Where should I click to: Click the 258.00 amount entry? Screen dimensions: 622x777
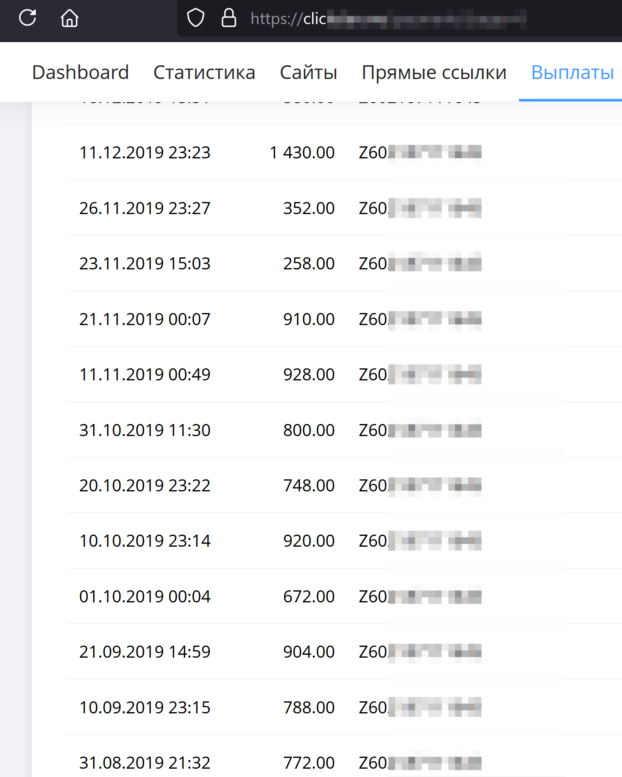(309, 264)
